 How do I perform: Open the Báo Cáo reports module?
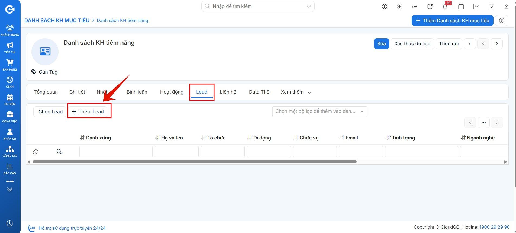(x=10, y=169)
